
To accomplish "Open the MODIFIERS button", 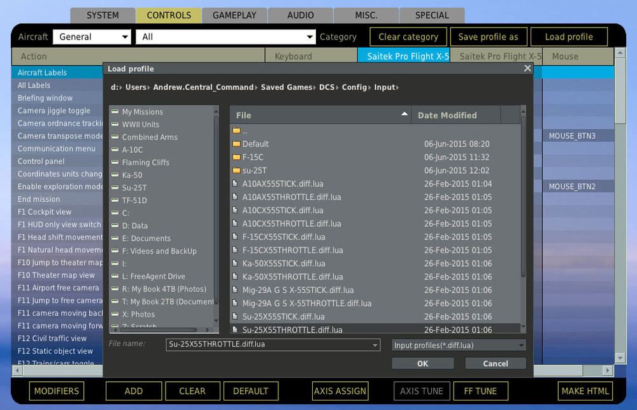I will pos(57,391).
